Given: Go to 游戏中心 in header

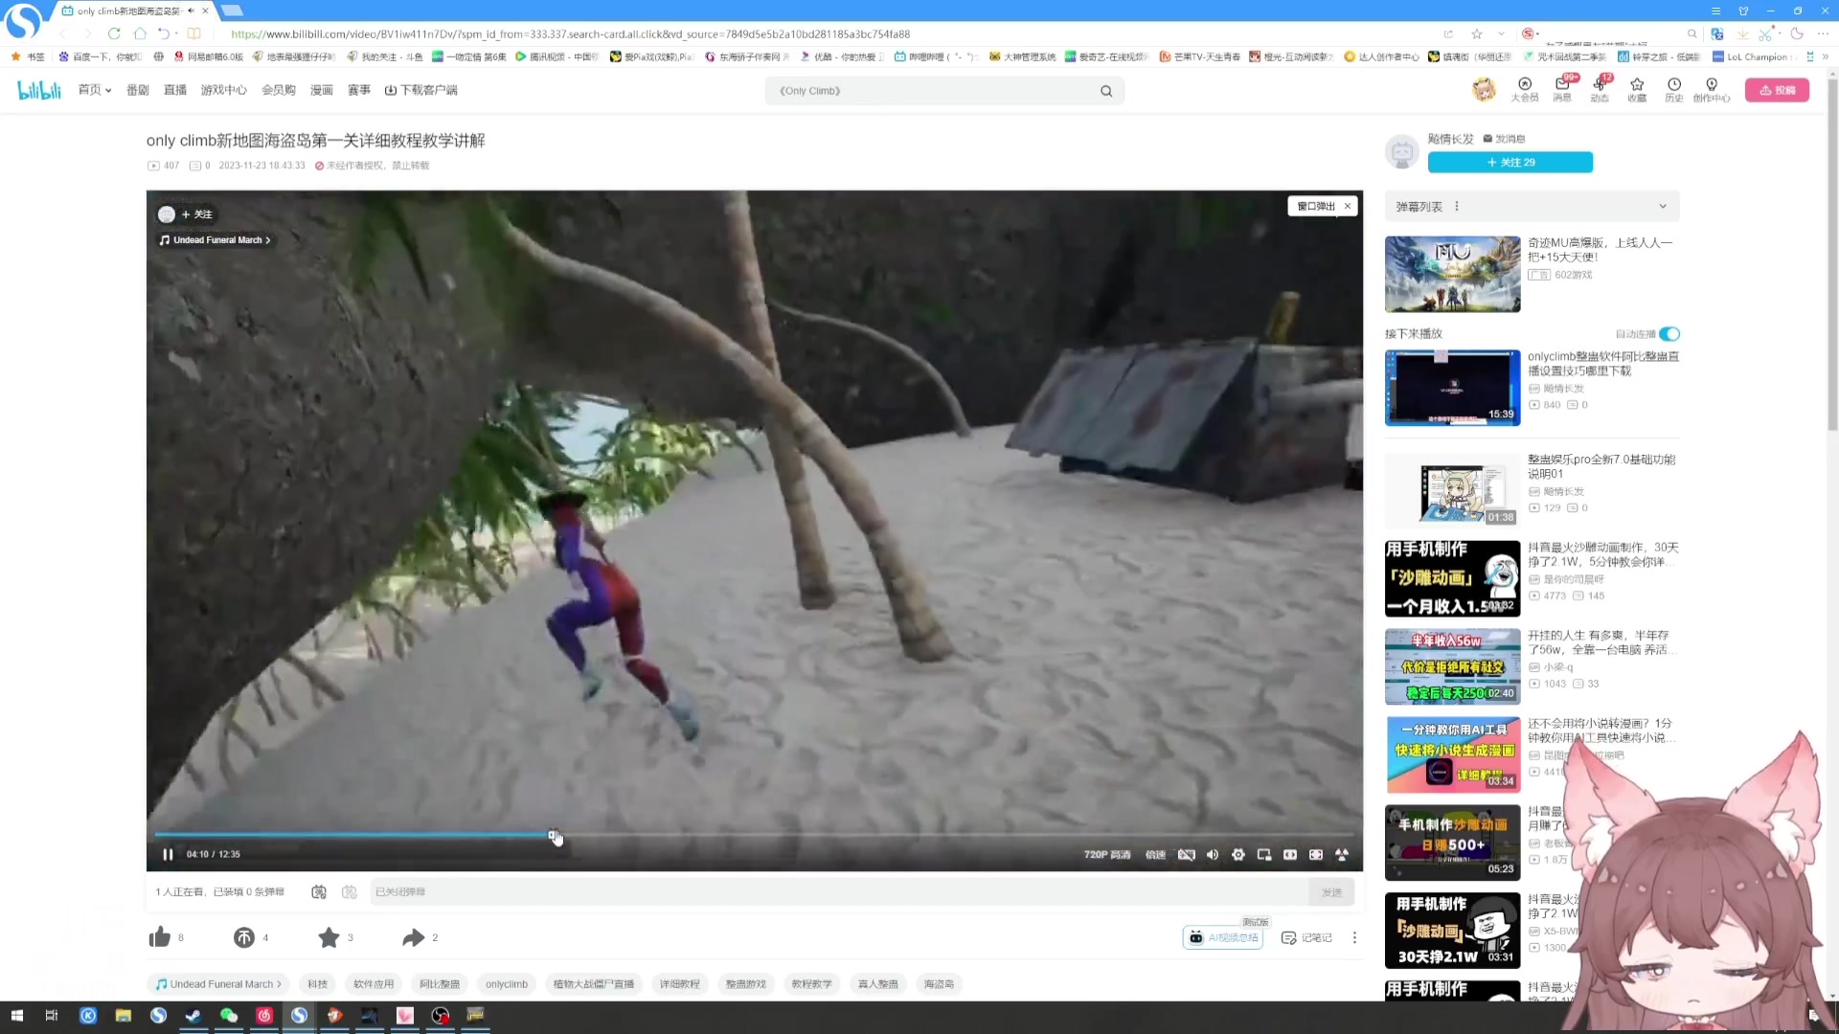Looking at the screenshot, I should [x=224, y=90].
